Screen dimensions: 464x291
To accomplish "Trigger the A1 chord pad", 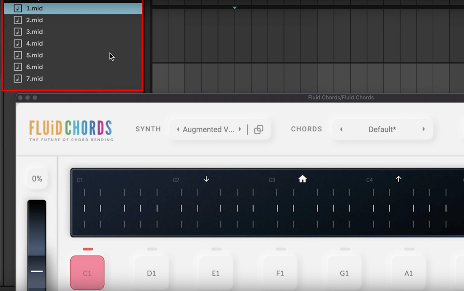I will click(408, 273).
